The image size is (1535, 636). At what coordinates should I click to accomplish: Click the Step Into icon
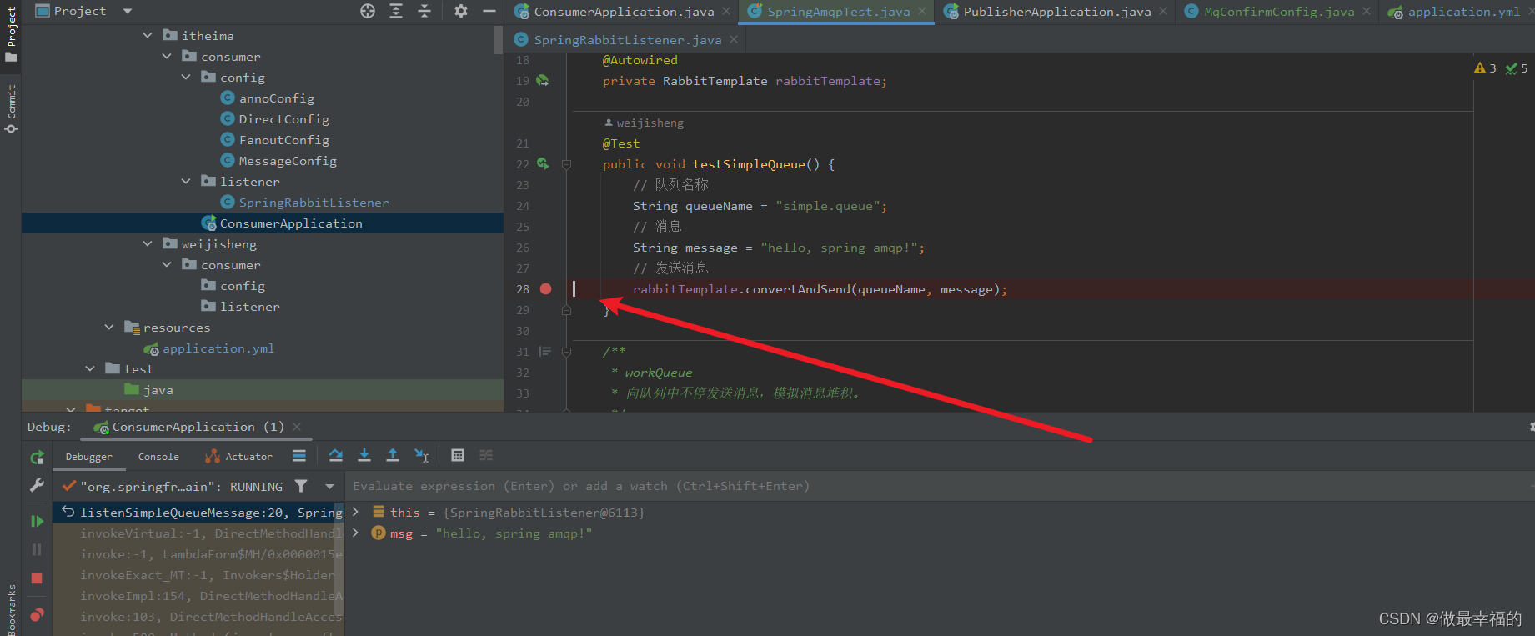[x=364, y=455]
